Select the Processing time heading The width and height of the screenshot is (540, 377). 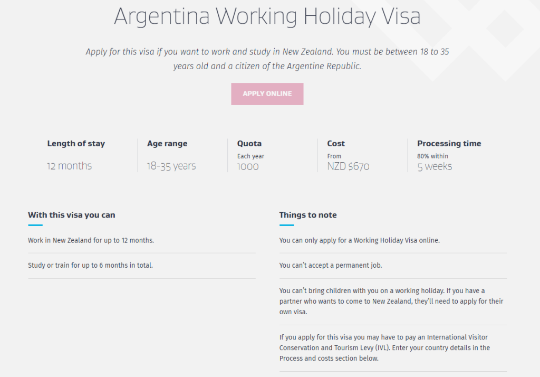point(449,144)
